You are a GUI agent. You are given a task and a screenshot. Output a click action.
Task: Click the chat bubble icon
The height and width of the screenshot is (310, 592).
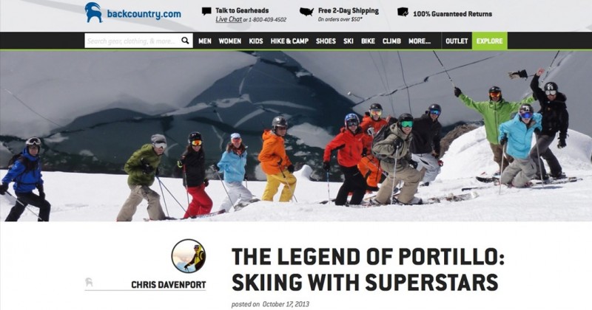206,11
